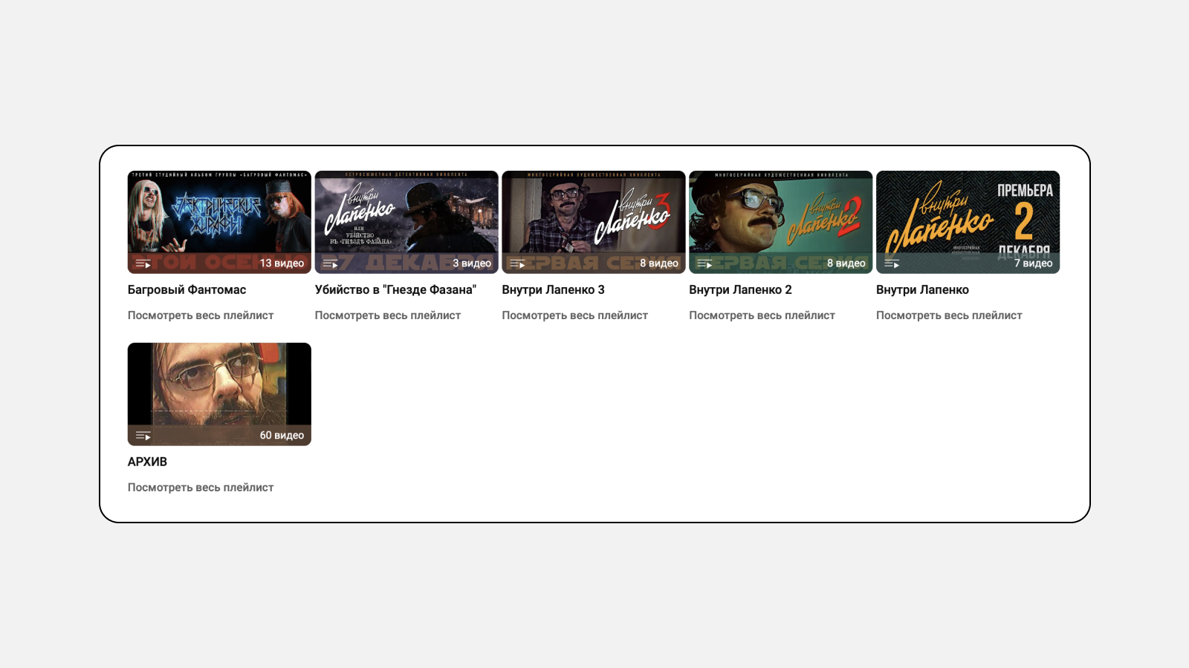View full playlist under Внутри Лапенко 2
1189x668 pixels.
(x=762, y=315)
